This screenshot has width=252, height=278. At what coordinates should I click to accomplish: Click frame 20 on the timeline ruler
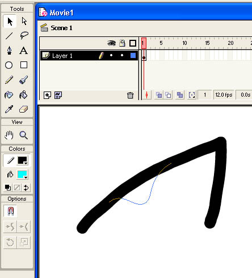point(231,43)
